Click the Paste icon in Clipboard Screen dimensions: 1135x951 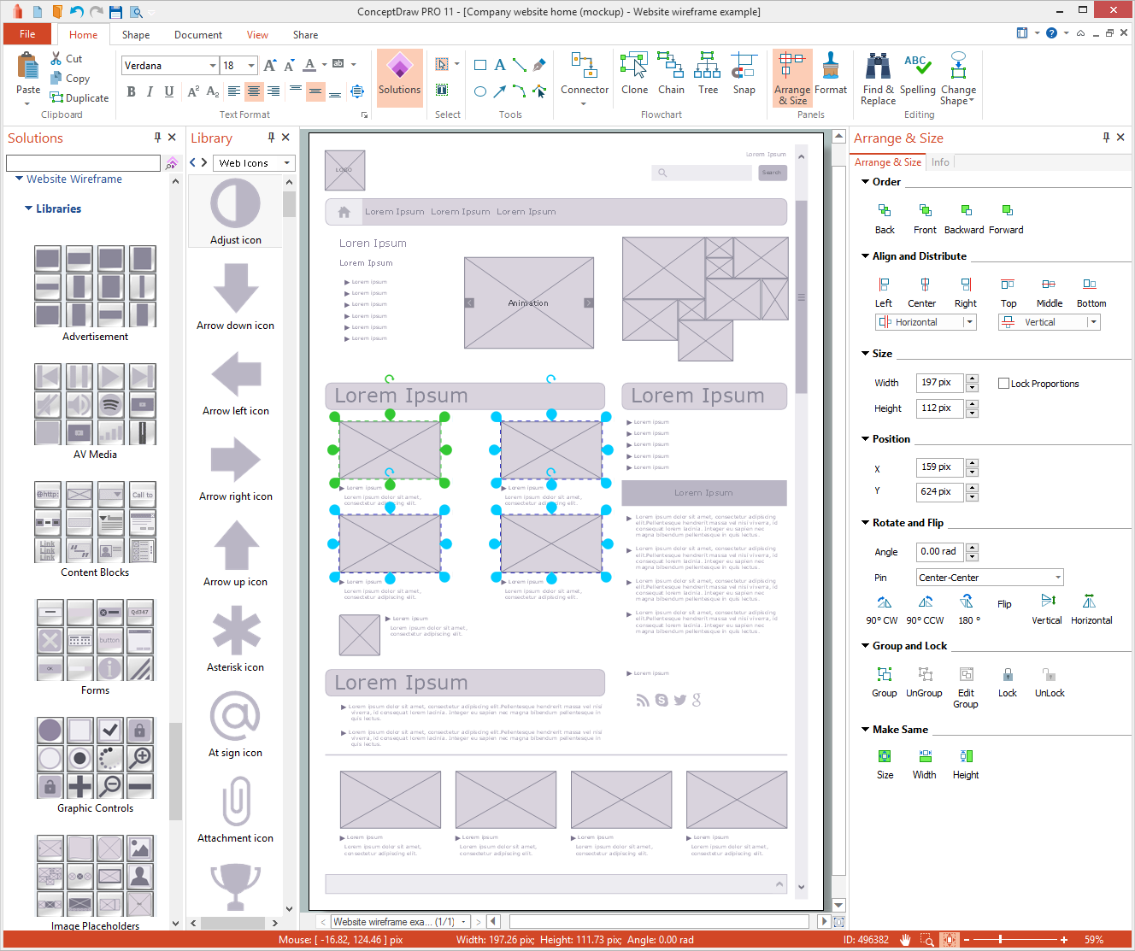[x=28, y=67]
